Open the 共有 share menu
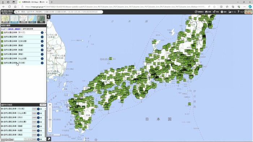Viewport: 253px width, 142px height. coord(216,12)
